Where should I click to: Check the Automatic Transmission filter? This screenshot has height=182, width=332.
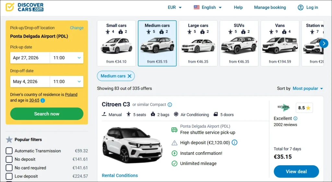pyautogui.click(x=9, y=151)
